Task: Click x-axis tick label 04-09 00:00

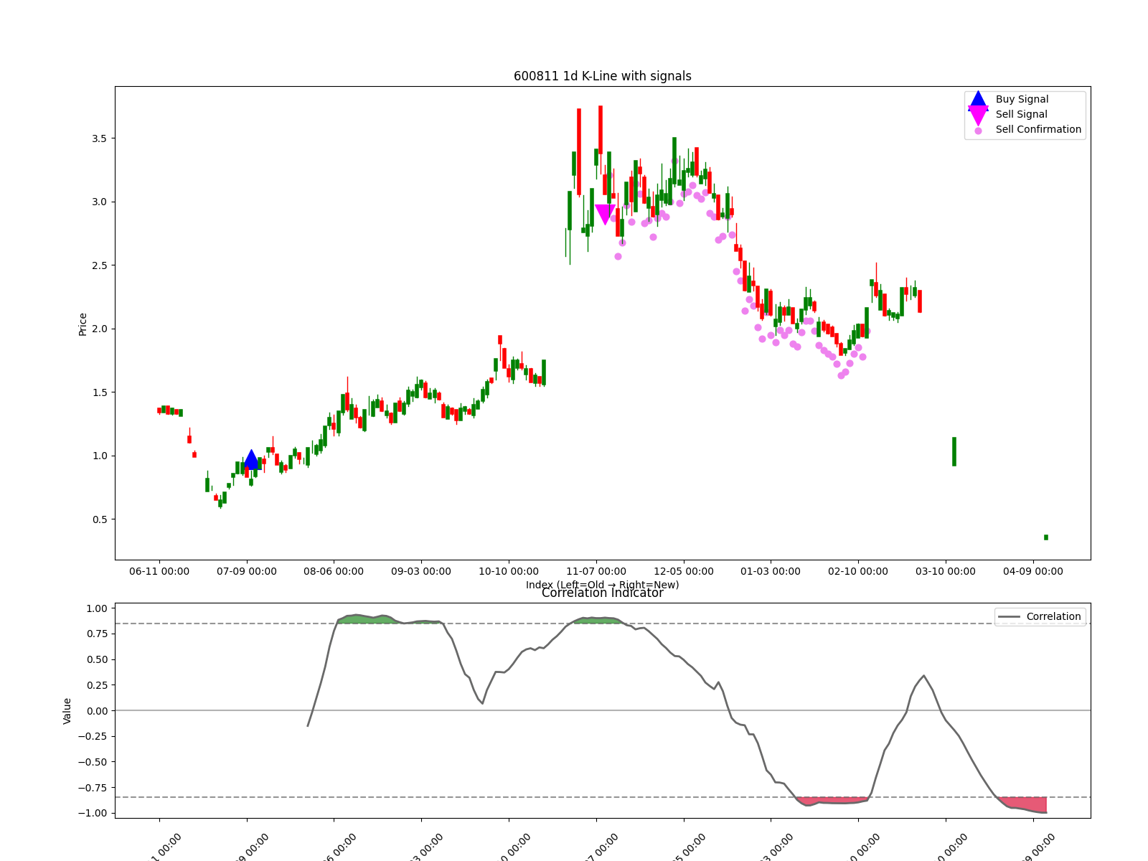Action: tap(1033, 571)
